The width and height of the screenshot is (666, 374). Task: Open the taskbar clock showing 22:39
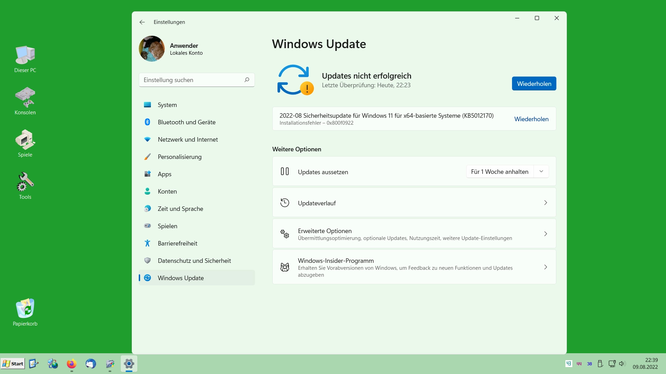pyautogui.click(x=645, y=364)
